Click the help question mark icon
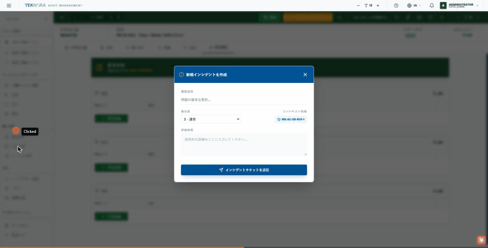The image size is (488, 248). [x=396, y=6]
